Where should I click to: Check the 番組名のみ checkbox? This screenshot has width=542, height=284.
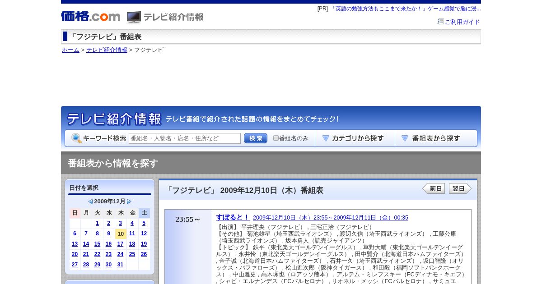(x=276, y=138)
